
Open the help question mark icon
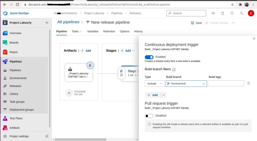(232, 13)
